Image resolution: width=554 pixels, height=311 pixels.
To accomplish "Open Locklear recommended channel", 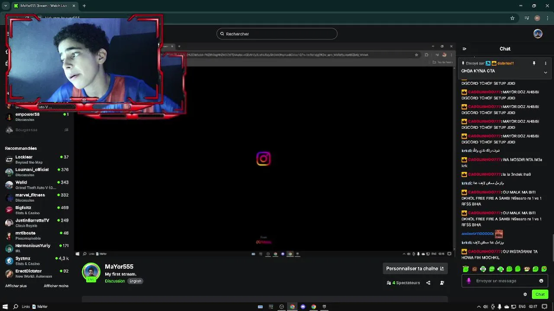I will (37, 159).
